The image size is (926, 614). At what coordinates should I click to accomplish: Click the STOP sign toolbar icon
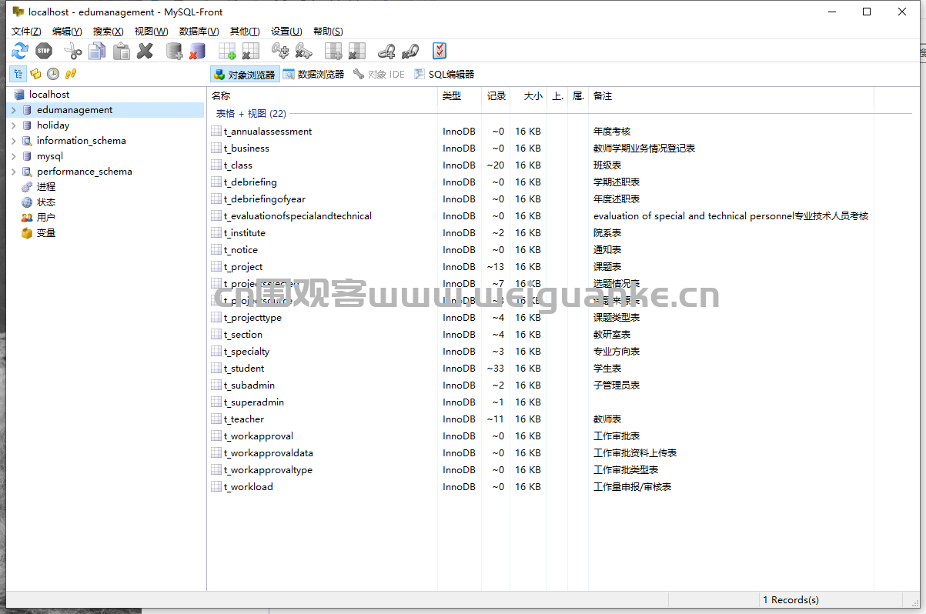[x=43, y=51]
